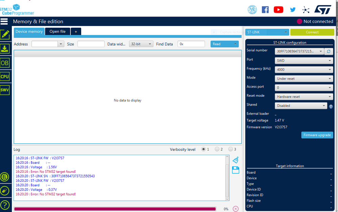Image resolution: width=338 pixels, height=212 pixels.
Task: Click the Not connected status indicator
Action: point(315,21)
